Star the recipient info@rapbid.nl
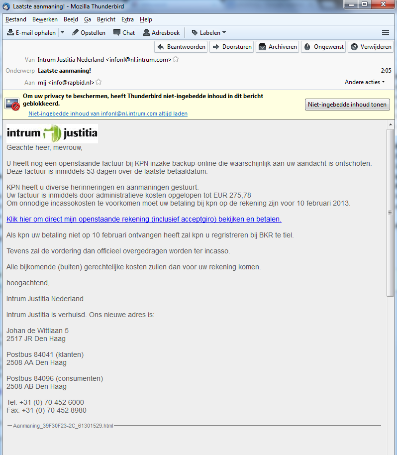 pos(99,82)
